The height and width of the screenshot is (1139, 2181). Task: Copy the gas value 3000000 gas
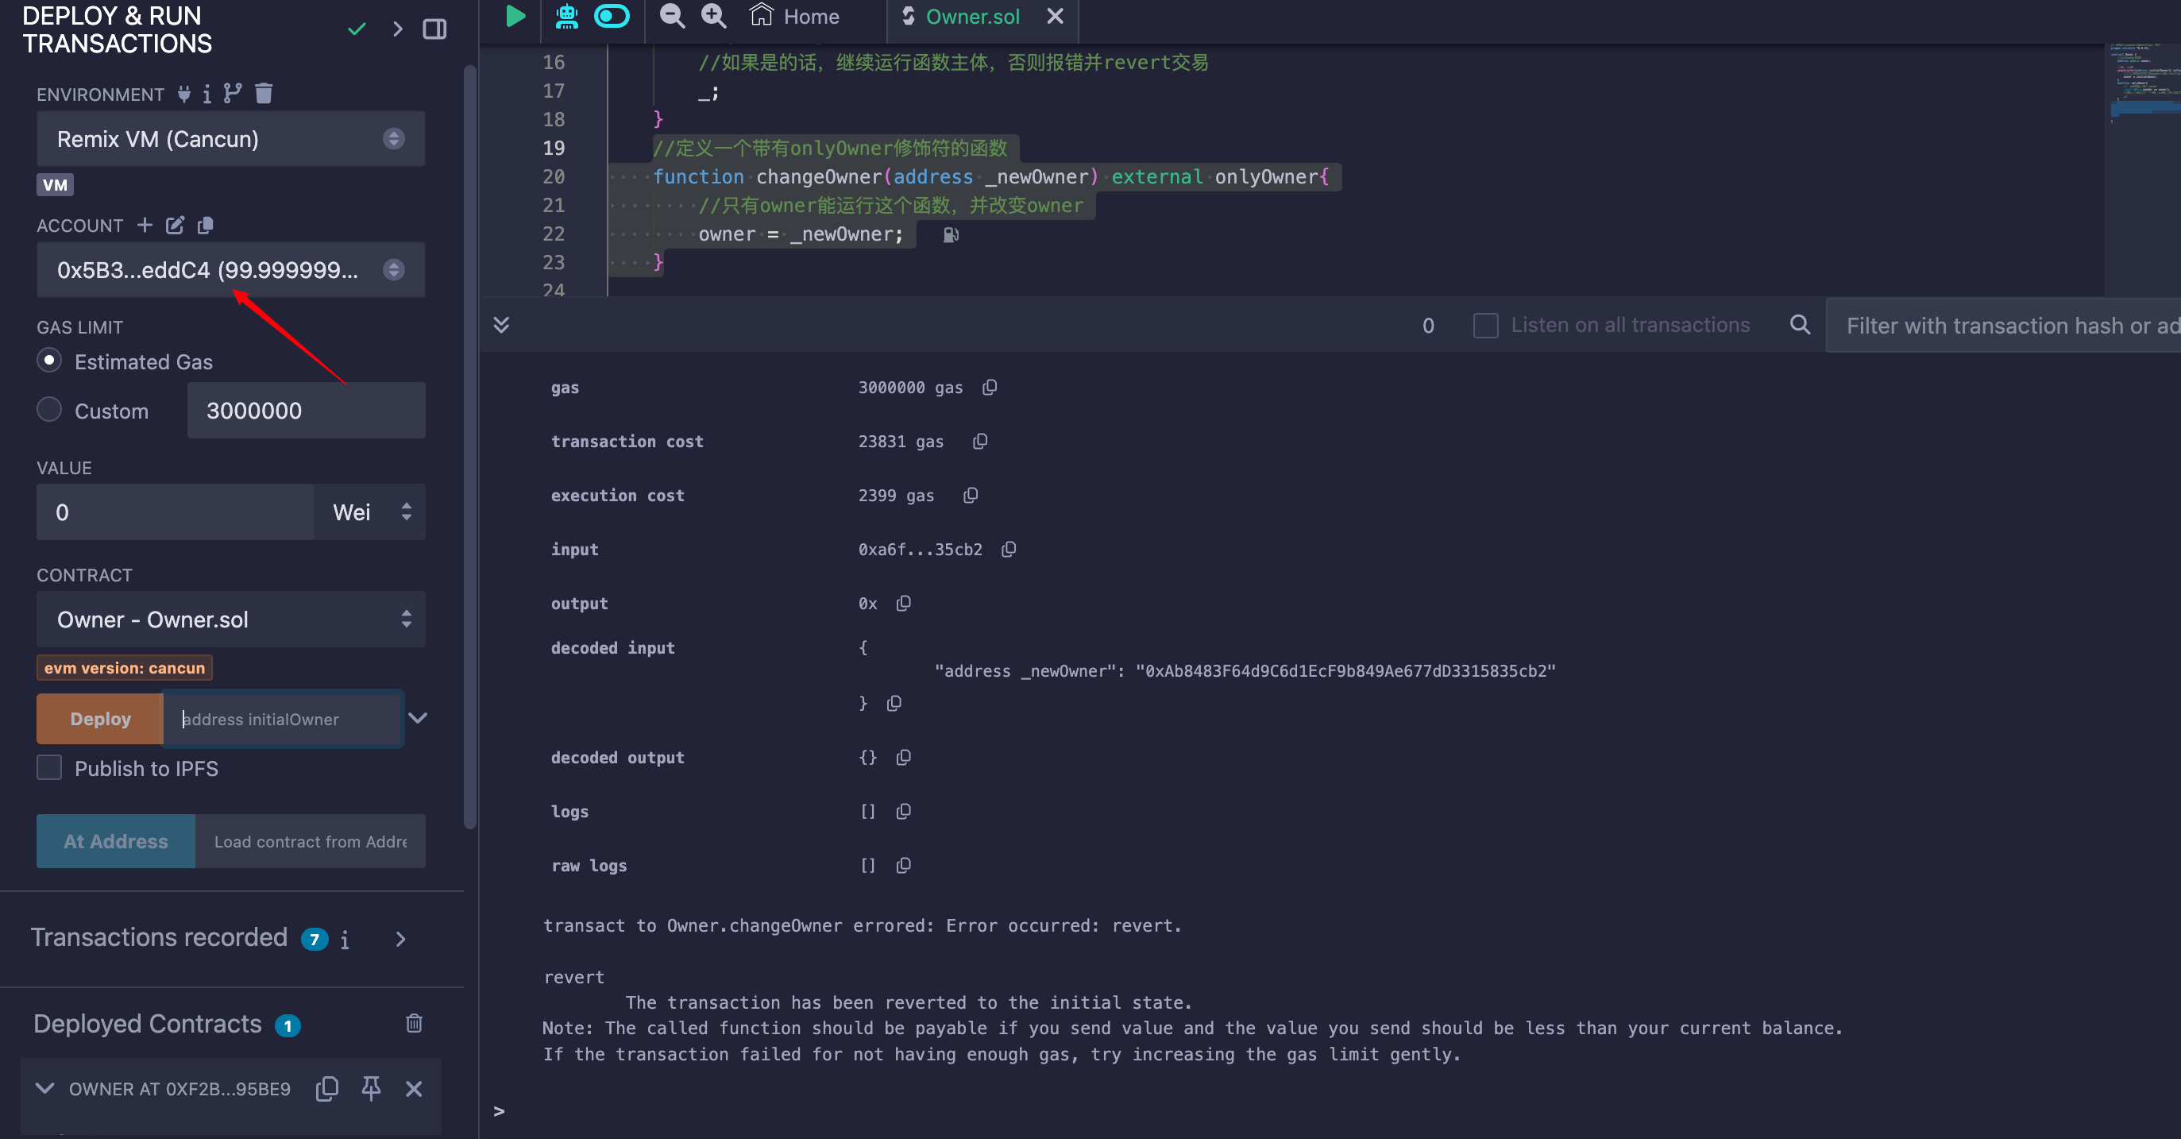click(x=990, y=387)
